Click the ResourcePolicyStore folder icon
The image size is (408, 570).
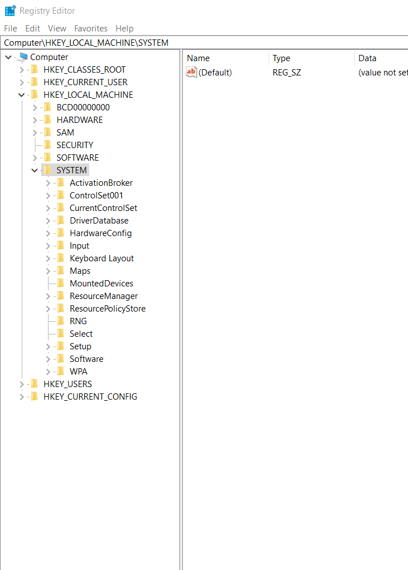pos(61,309)
